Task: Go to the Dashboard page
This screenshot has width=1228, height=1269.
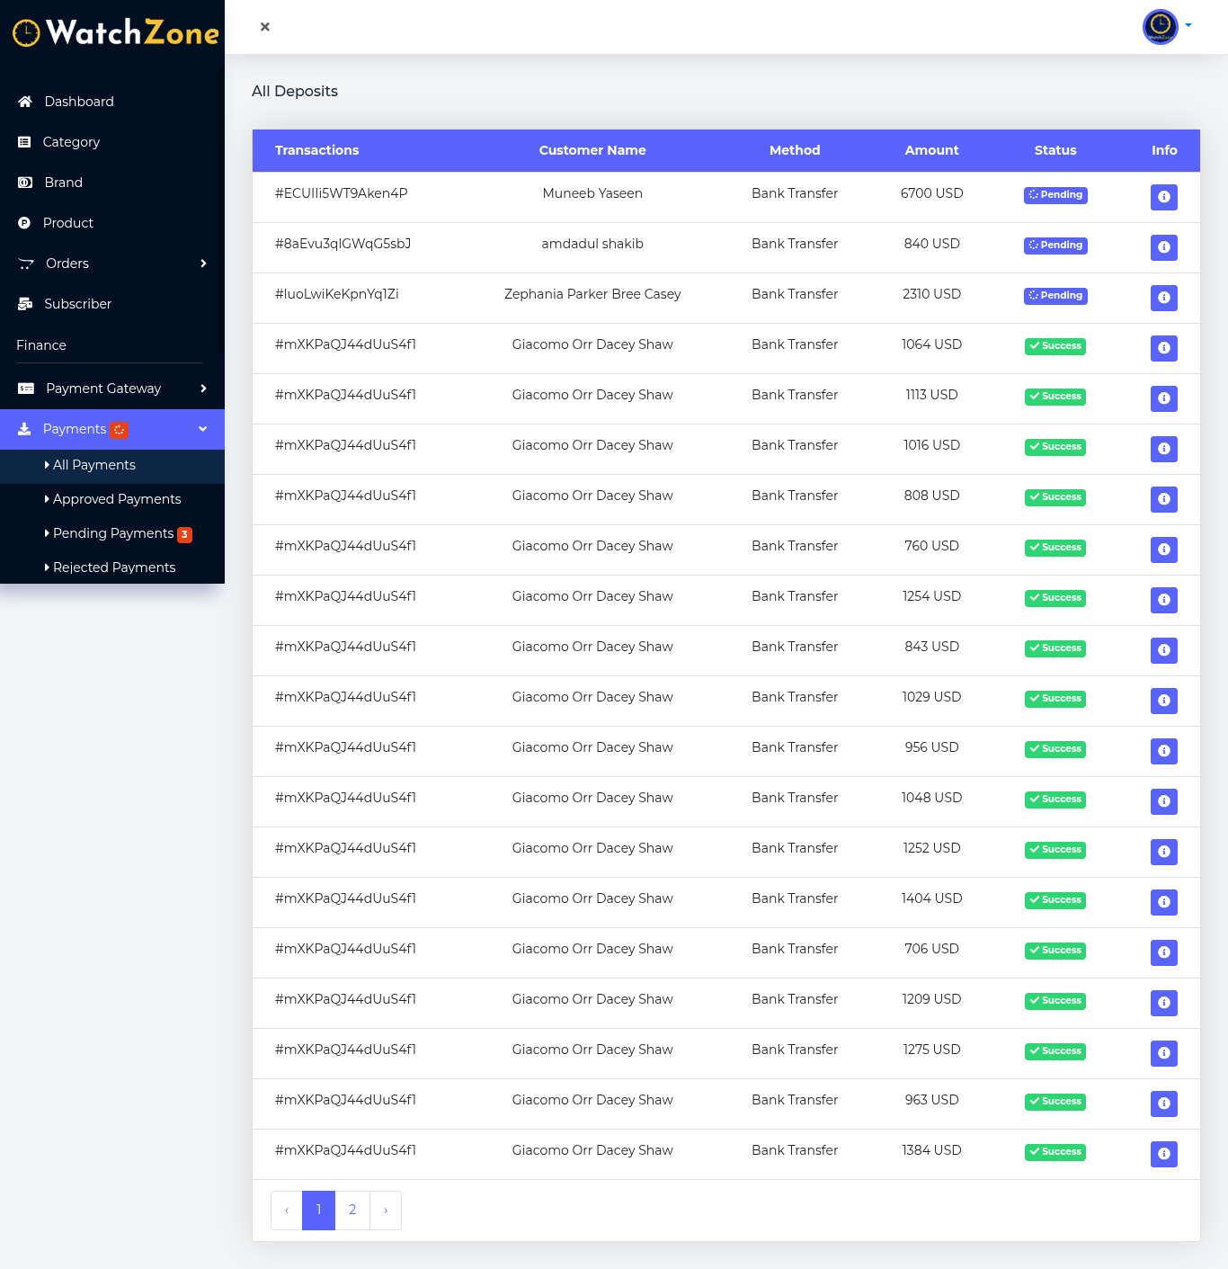Action: click(79, 102)
